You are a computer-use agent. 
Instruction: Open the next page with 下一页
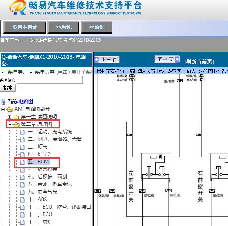[x=167, y=59]
